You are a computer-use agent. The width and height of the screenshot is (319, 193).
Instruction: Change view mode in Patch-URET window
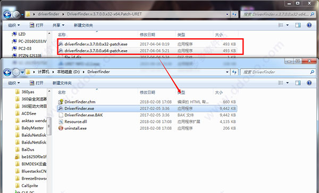pyautogui.click(x=281, y=25)
